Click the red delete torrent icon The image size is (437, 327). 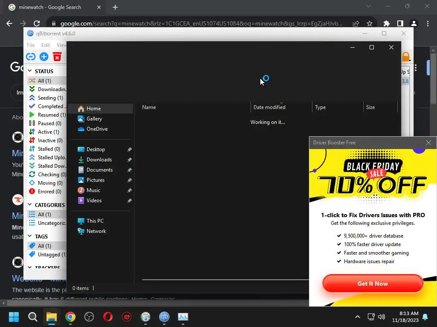(x=57, y=57)
